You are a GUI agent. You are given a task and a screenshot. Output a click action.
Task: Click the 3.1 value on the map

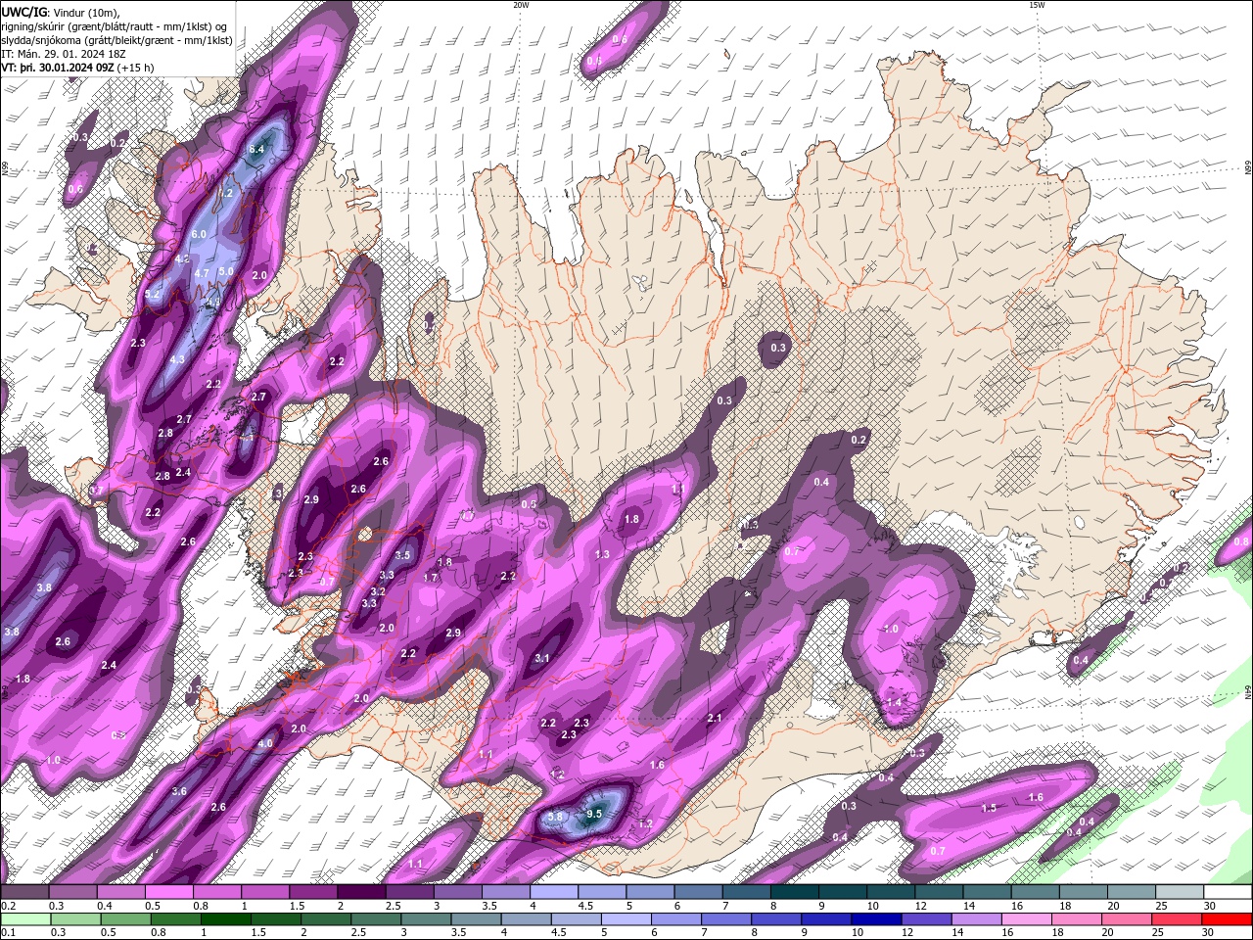542,659
